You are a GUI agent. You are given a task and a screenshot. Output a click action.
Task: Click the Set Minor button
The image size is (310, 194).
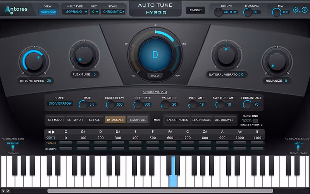[75, 120]
